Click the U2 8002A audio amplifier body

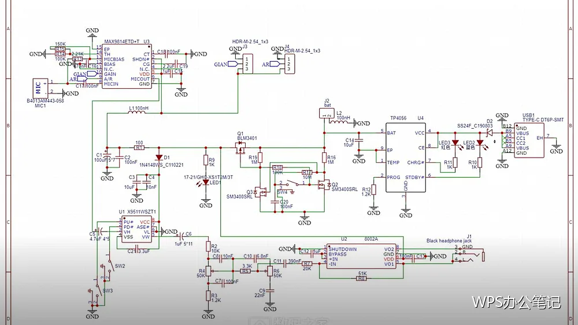pos(361,256)
